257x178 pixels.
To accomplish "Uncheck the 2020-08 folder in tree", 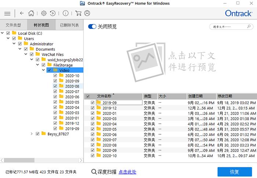I will tap(55, 86).
